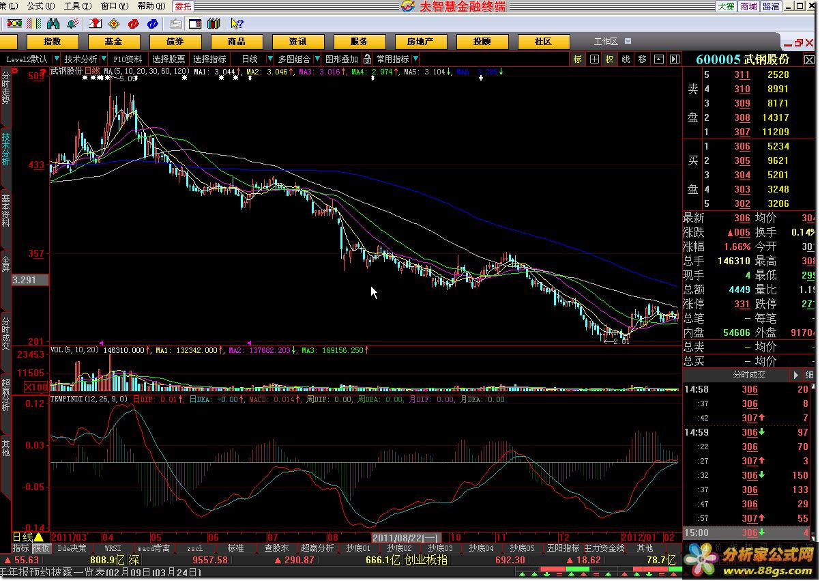Click 选择股票 in chart toolbar
Viewport: 820px width, 581px height.
point(169,59)
